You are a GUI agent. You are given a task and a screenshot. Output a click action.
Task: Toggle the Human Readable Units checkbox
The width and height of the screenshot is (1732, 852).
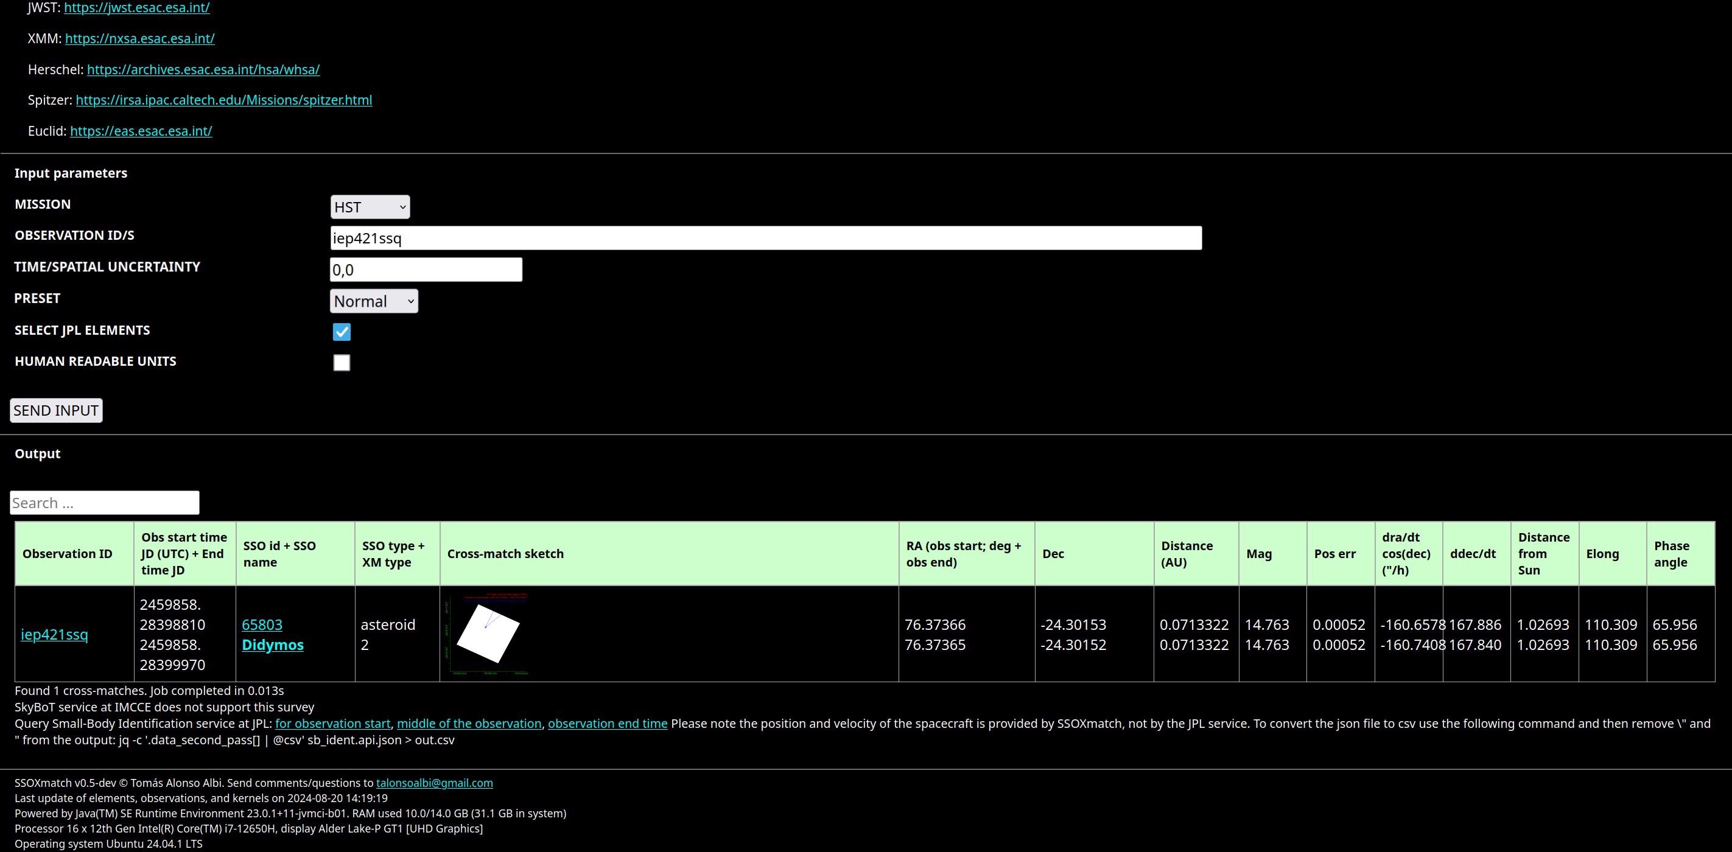point(342,363)
